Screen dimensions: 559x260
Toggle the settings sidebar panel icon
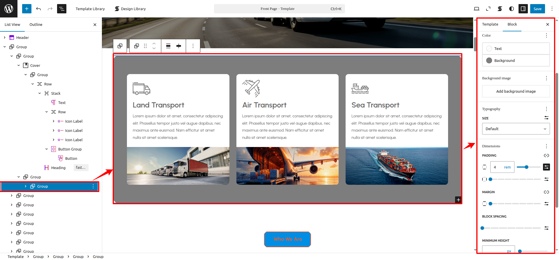point(523,9)
